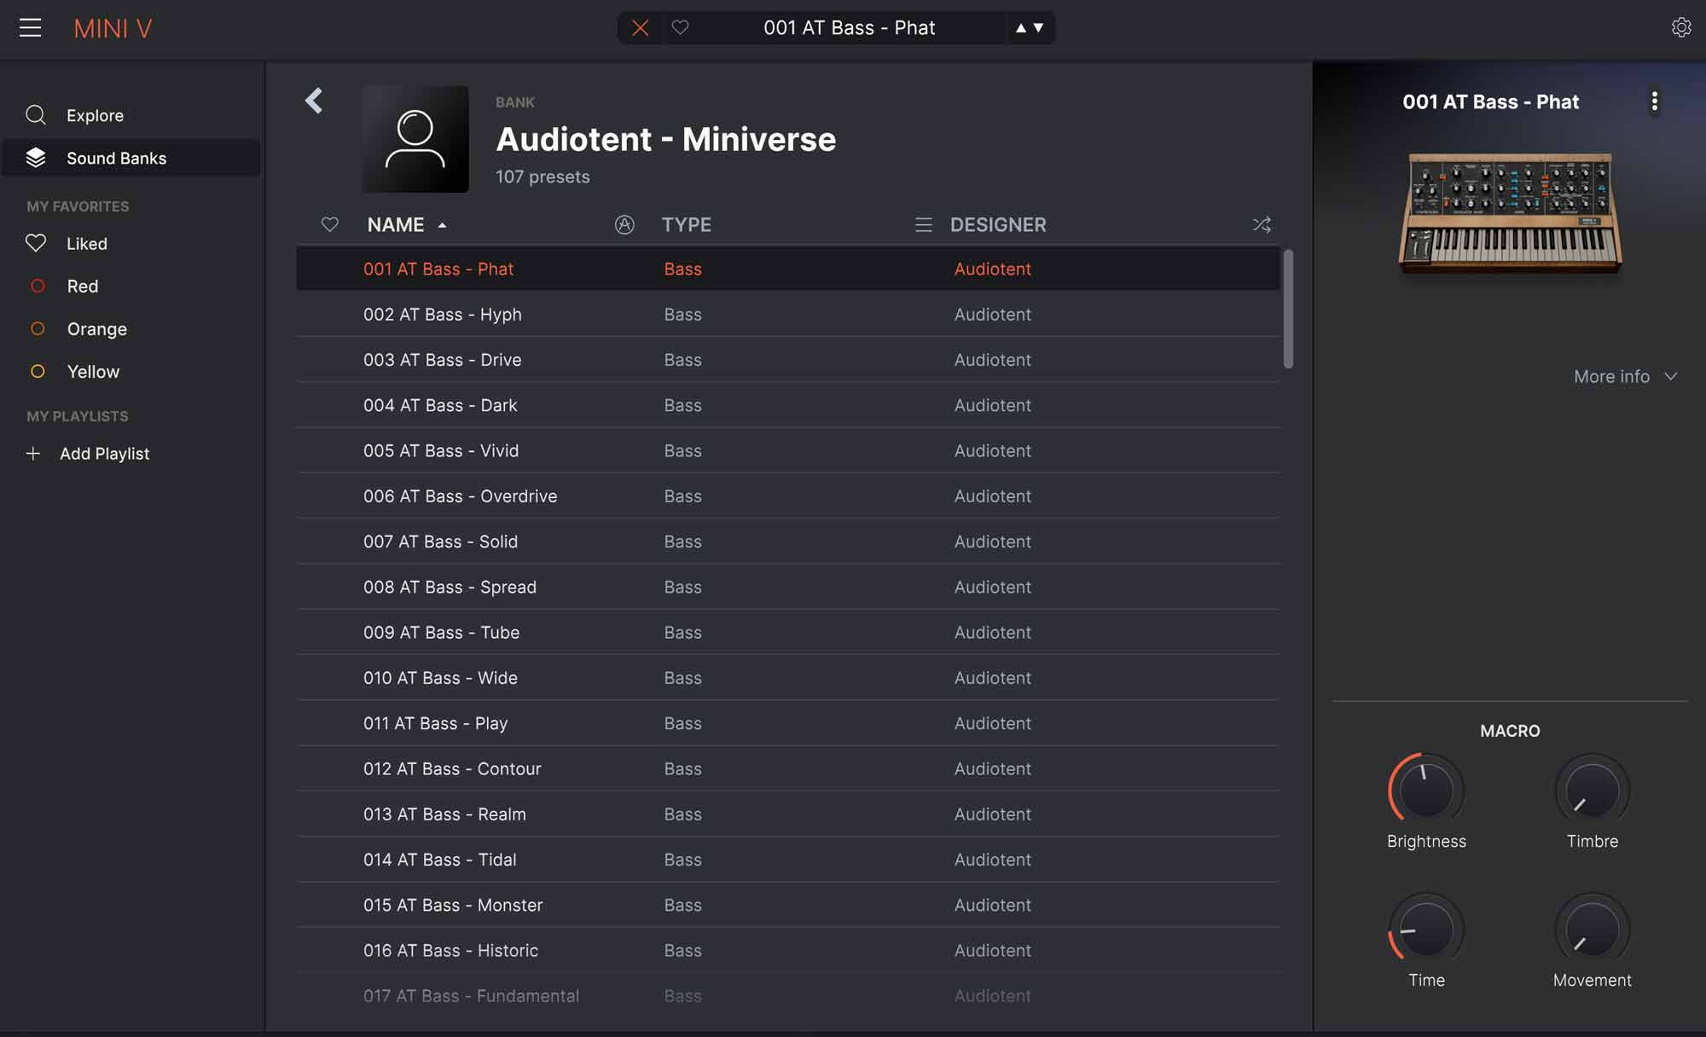Screen dimensions: 1706x1037
Task: Click the list lines icon next to Designer
Action: [x=923, y=224]
